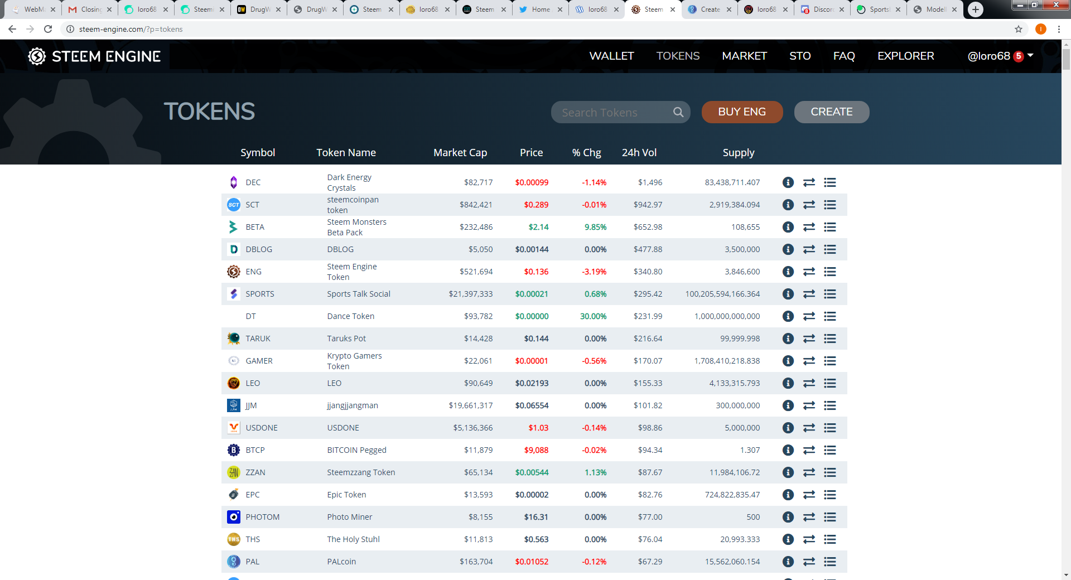Viewport: 1071px width, 580px height.
Task: Click the Supply column header
Action: [739, 152]
